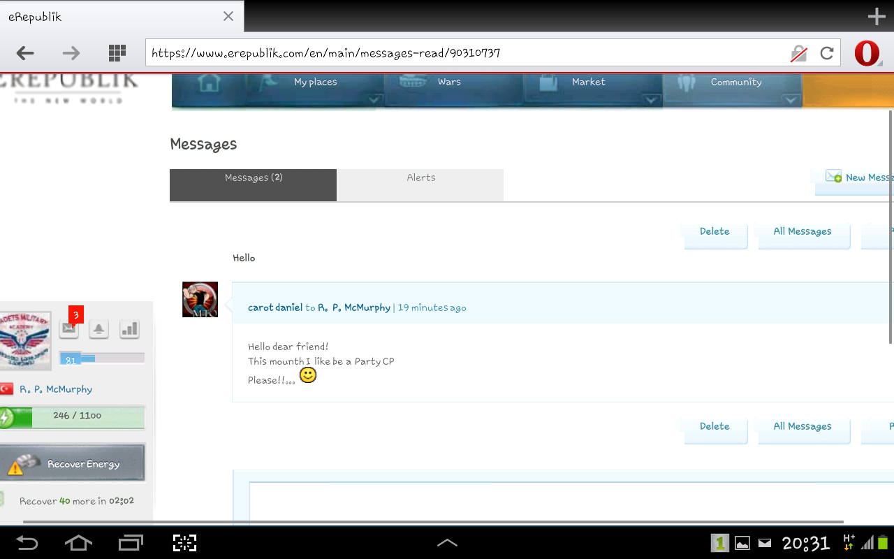The width and height of the screenshot is (894, 559).
Task: Tap the screenshot capture icon in the system bar
Action: click(x=185, y=543)
